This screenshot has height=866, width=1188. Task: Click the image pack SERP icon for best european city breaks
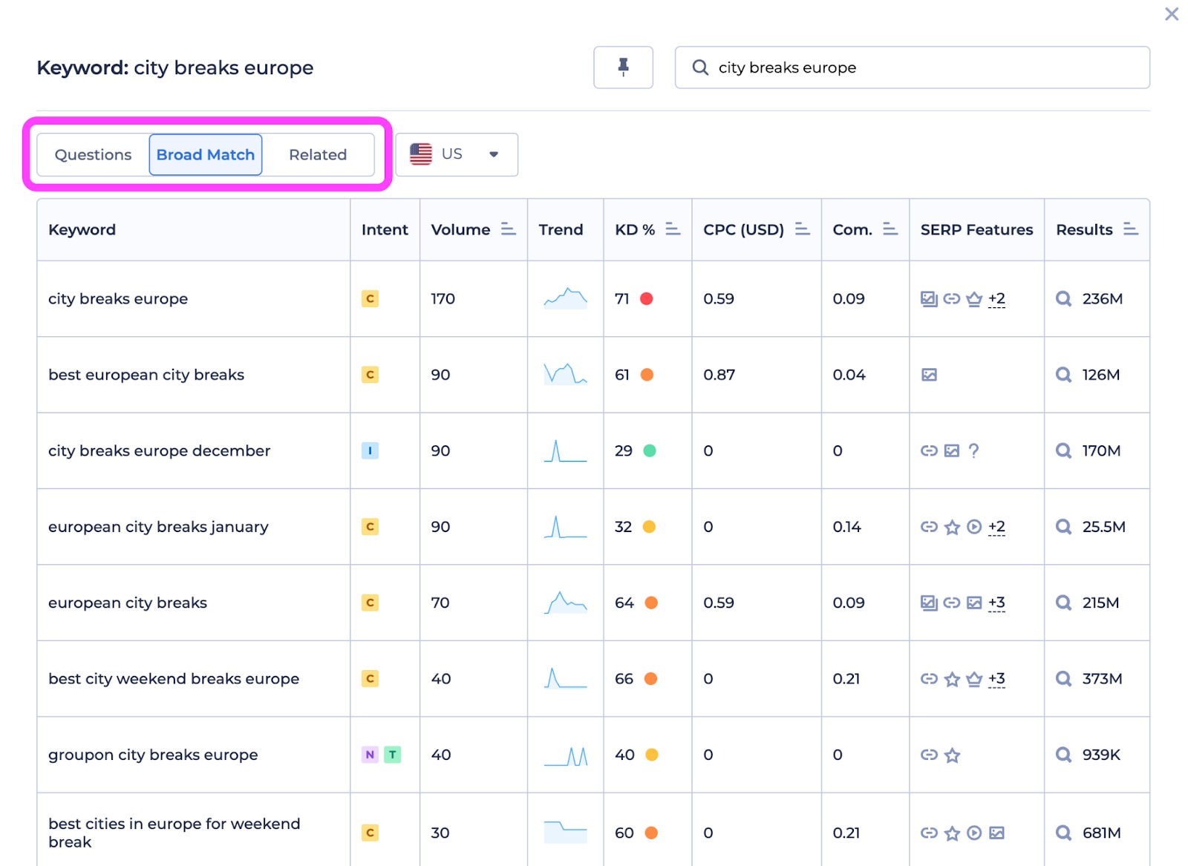click(928, 375)
